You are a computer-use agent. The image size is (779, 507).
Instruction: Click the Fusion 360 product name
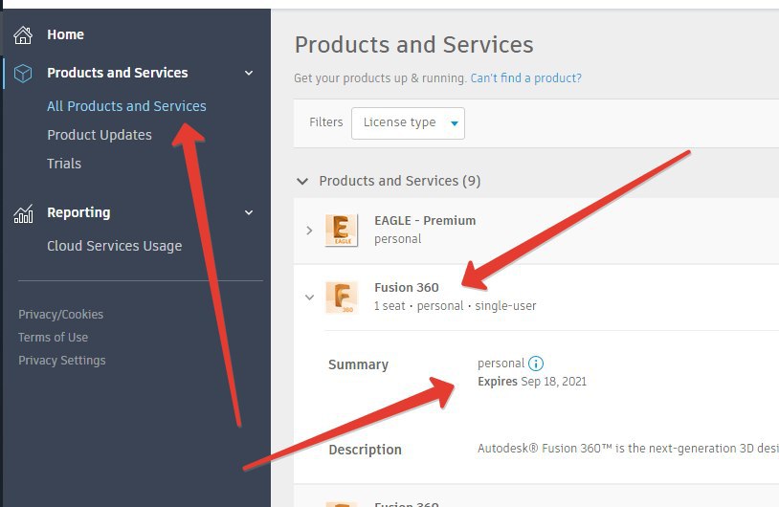point(407,288)
